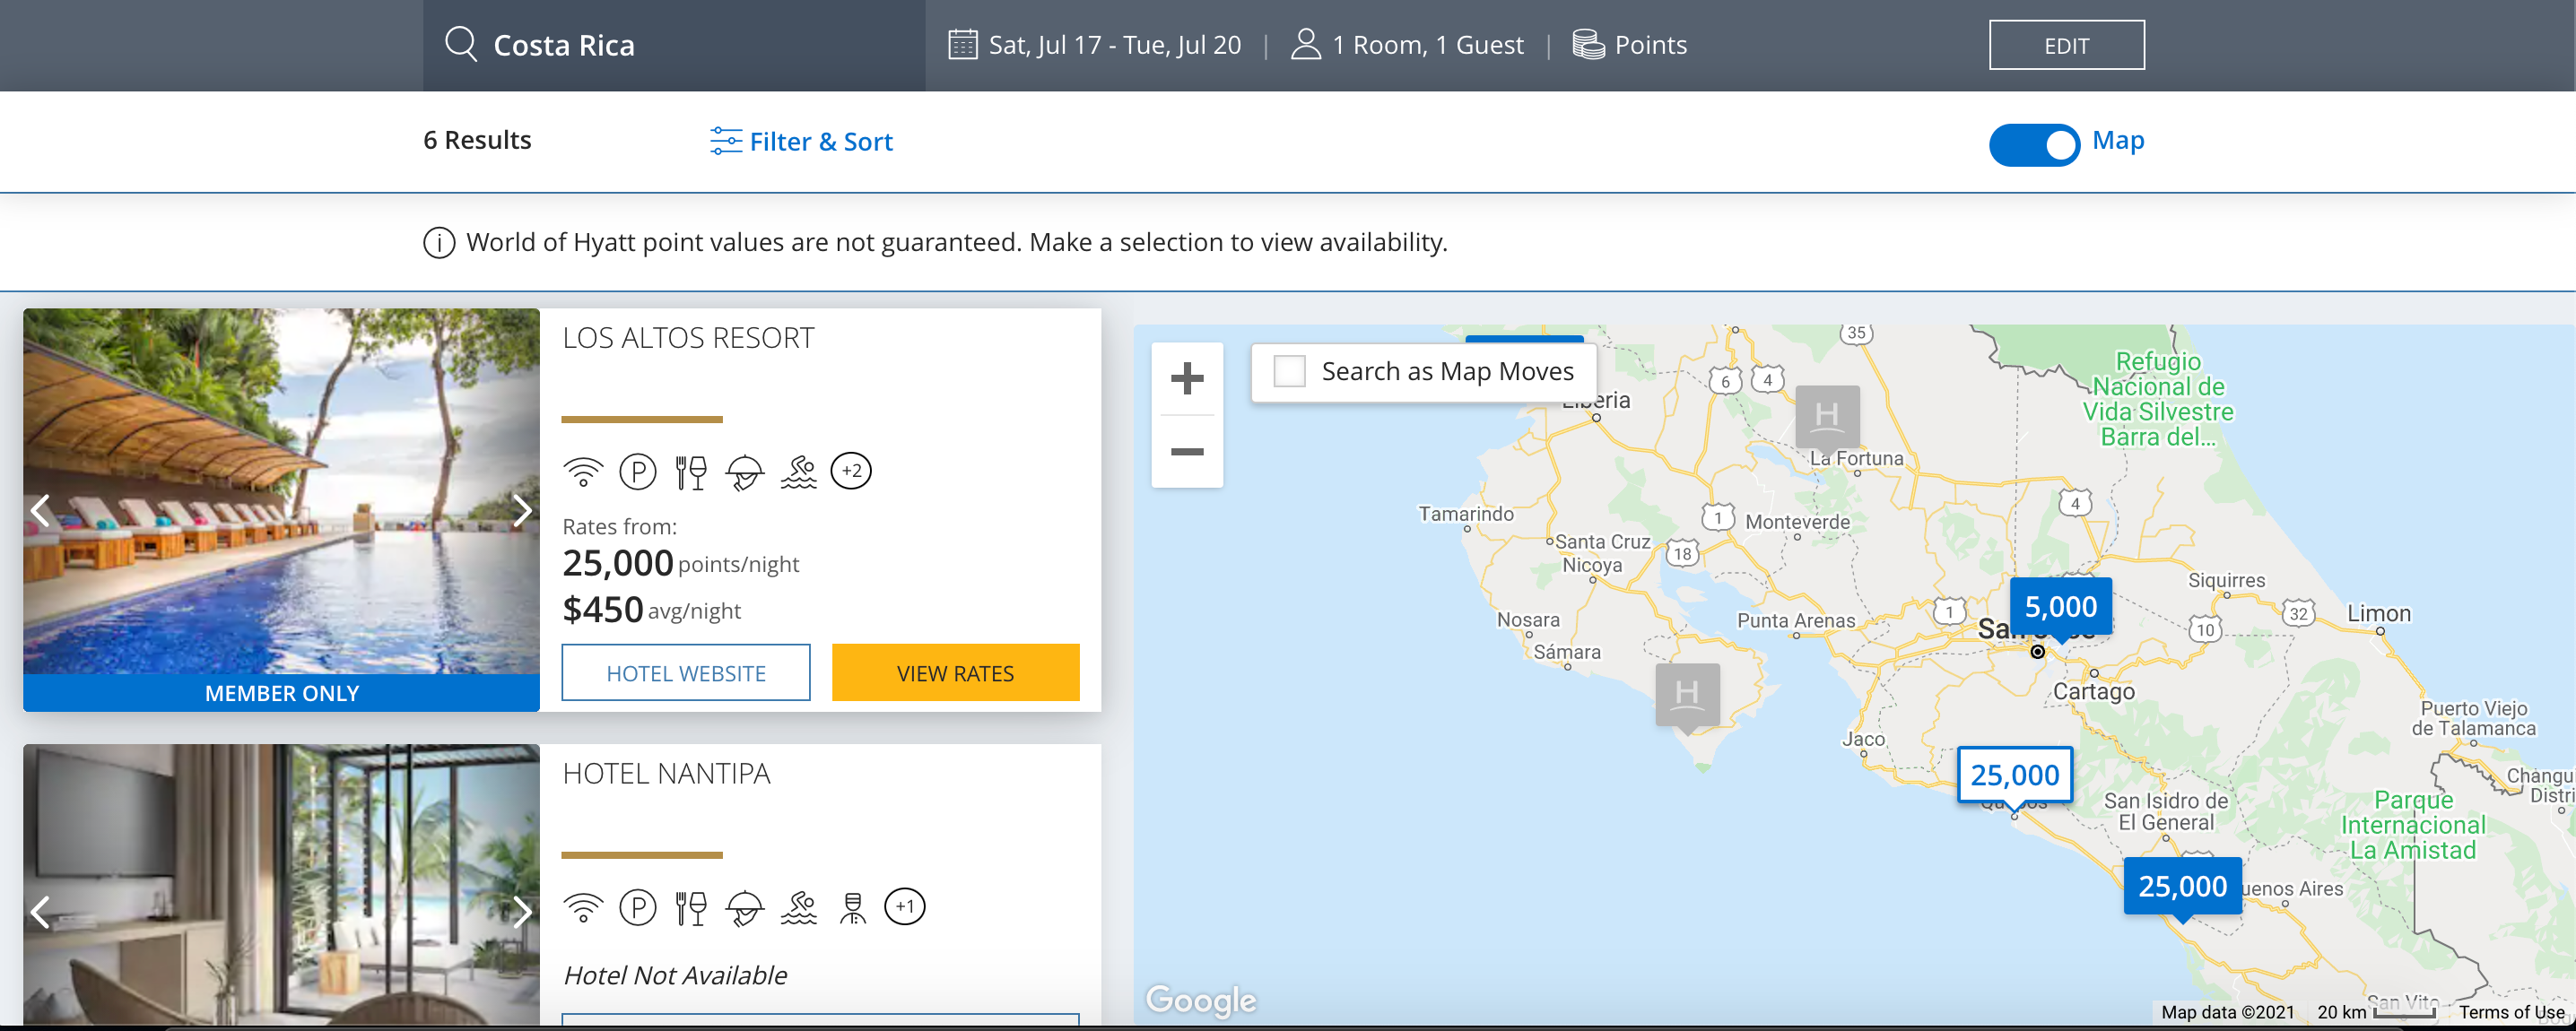Click the guest person icon
The height and width of the screenshot is (1031, 2576).
pos(1305,44)
